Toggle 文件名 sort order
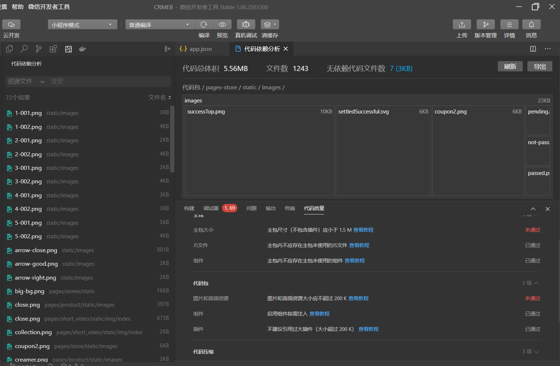Screen dimensions: 560x366 coord(160,97)
